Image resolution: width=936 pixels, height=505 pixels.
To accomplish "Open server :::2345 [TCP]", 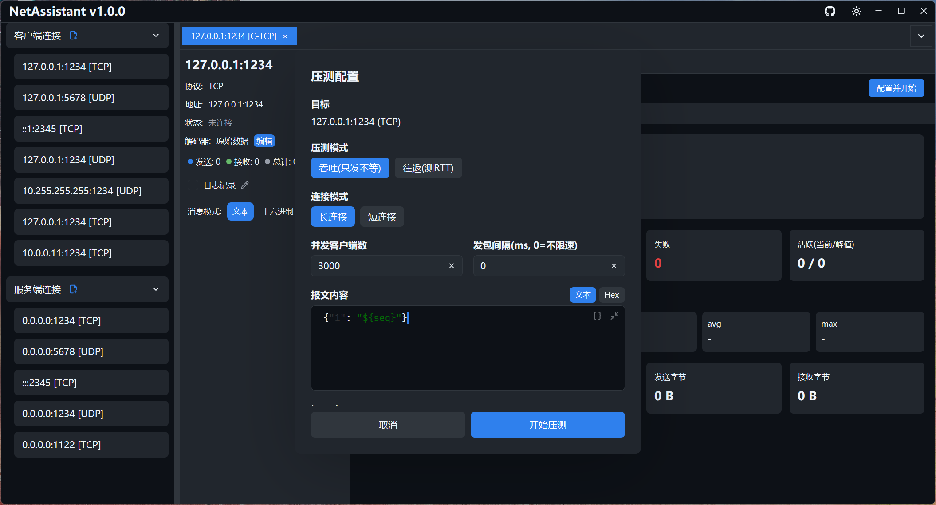I will click(91, 383).
